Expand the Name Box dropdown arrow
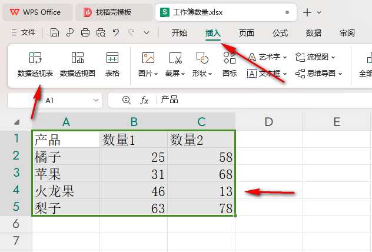 click(96, 100)
